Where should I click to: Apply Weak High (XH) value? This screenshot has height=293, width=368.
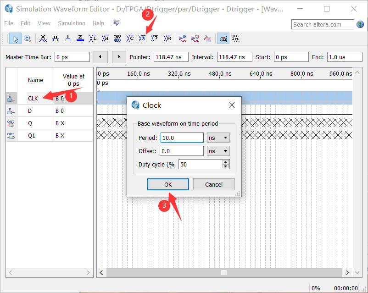pos(105,39)
